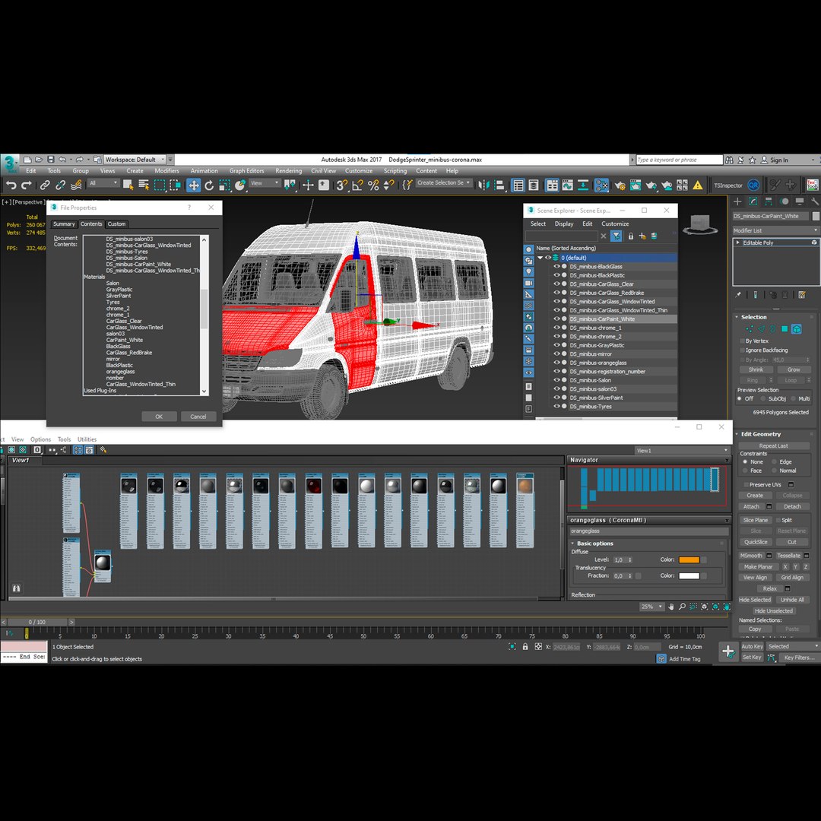Viewport: 821px width, 821px height.
Task: Open the Modifiers menu
Action: (167, 171)
